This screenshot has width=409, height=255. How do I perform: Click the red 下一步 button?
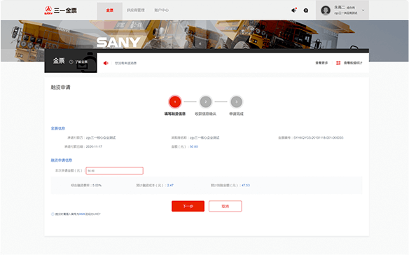point(188,206)
